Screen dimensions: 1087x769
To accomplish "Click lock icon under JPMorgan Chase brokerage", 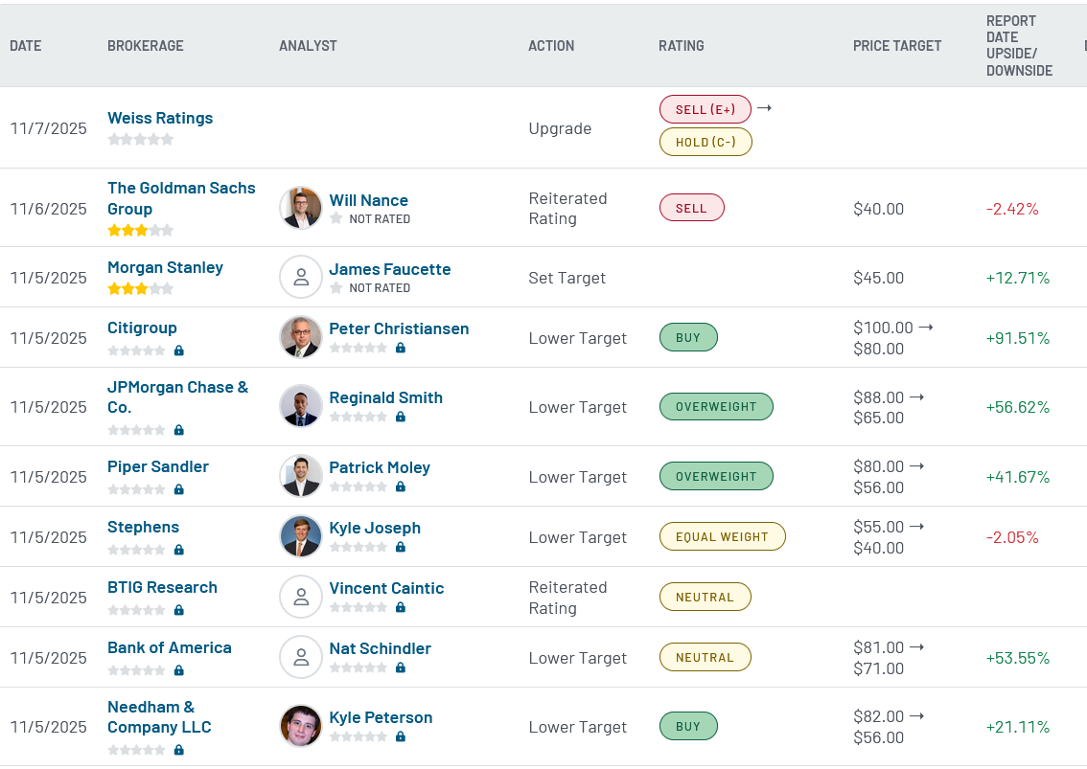I will 179,430.
